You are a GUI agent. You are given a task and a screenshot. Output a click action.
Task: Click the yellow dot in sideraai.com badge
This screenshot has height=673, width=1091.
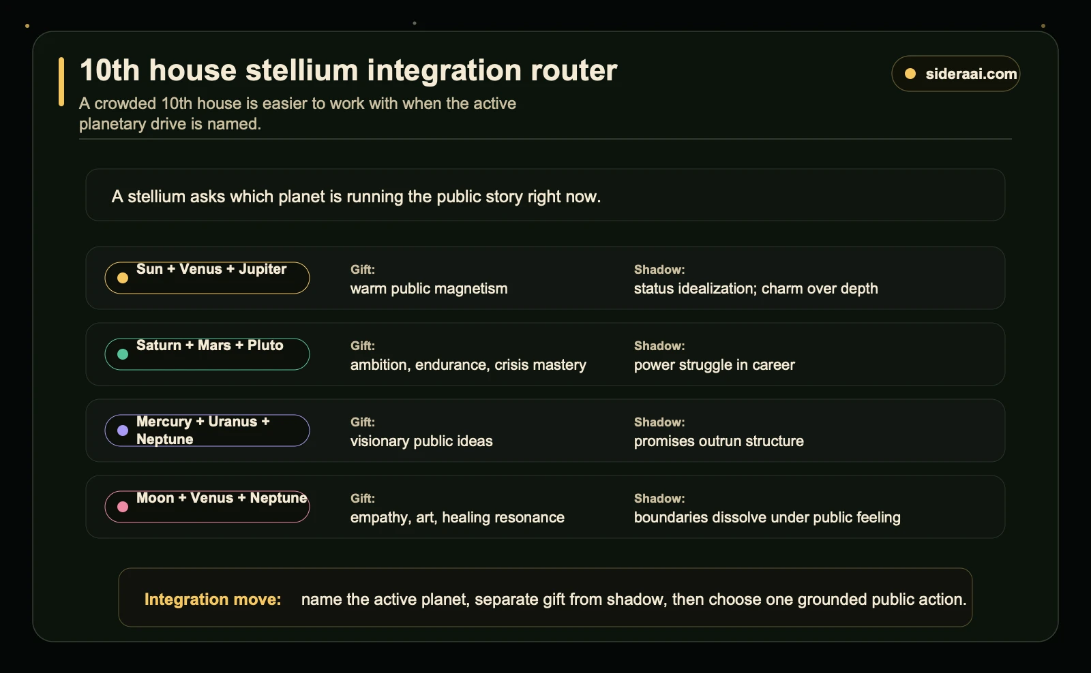click(910, 74)
